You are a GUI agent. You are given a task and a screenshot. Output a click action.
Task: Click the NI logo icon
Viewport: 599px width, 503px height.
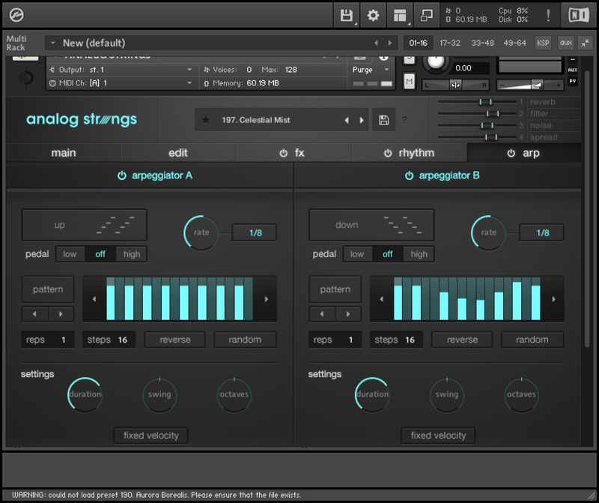[579, 15]
